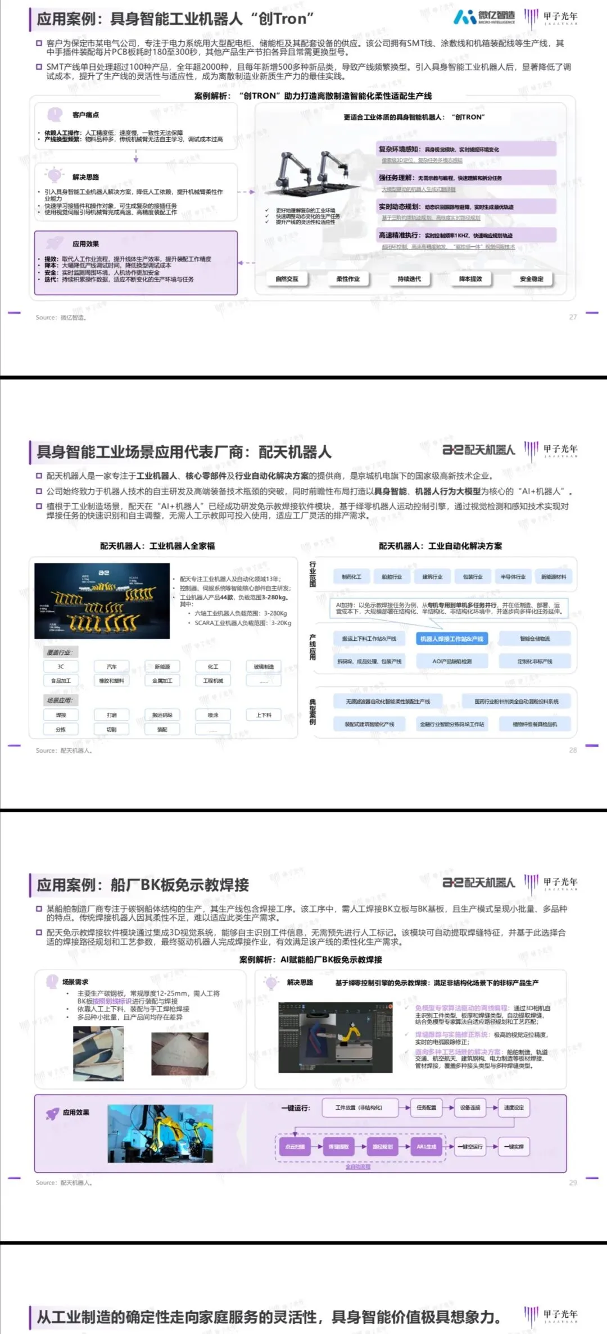Click the 汽车 industry tag

coord(112,667)
